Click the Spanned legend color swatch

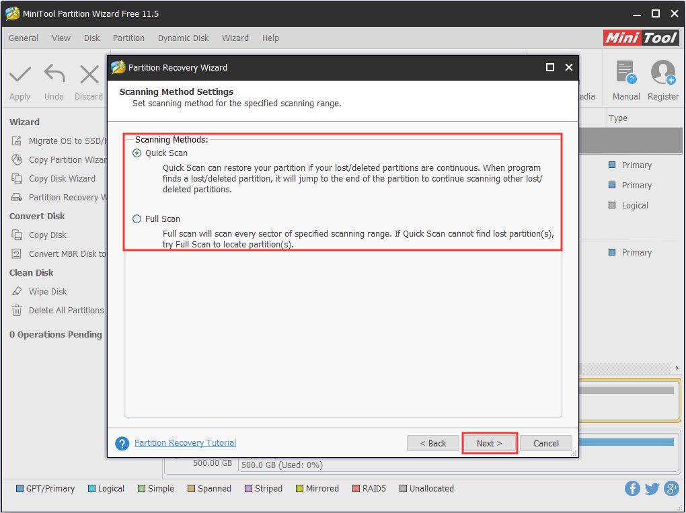point(191,489)
